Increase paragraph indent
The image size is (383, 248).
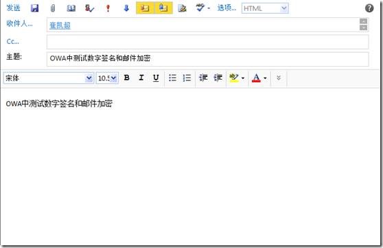coord(218,78)
